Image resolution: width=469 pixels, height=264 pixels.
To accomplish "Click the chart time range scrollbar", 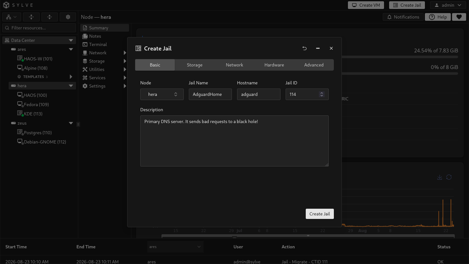I will point(308,236).
